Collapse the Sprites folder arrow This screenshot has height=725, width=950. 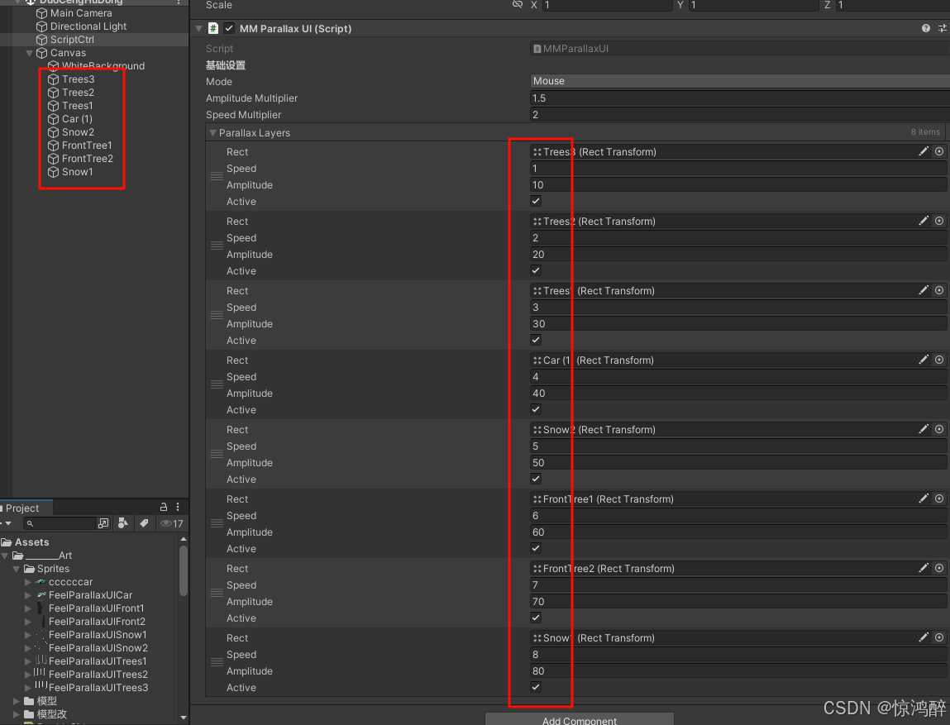[x=17, y=569]
